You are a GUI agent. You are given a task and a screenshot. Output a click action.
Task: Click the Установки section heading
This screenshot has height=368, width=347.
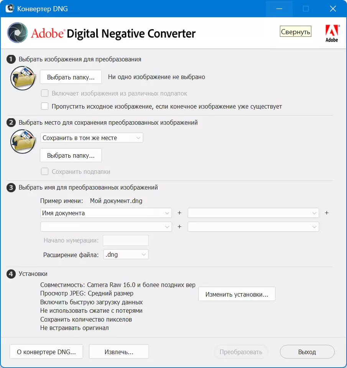coord(33,274)
